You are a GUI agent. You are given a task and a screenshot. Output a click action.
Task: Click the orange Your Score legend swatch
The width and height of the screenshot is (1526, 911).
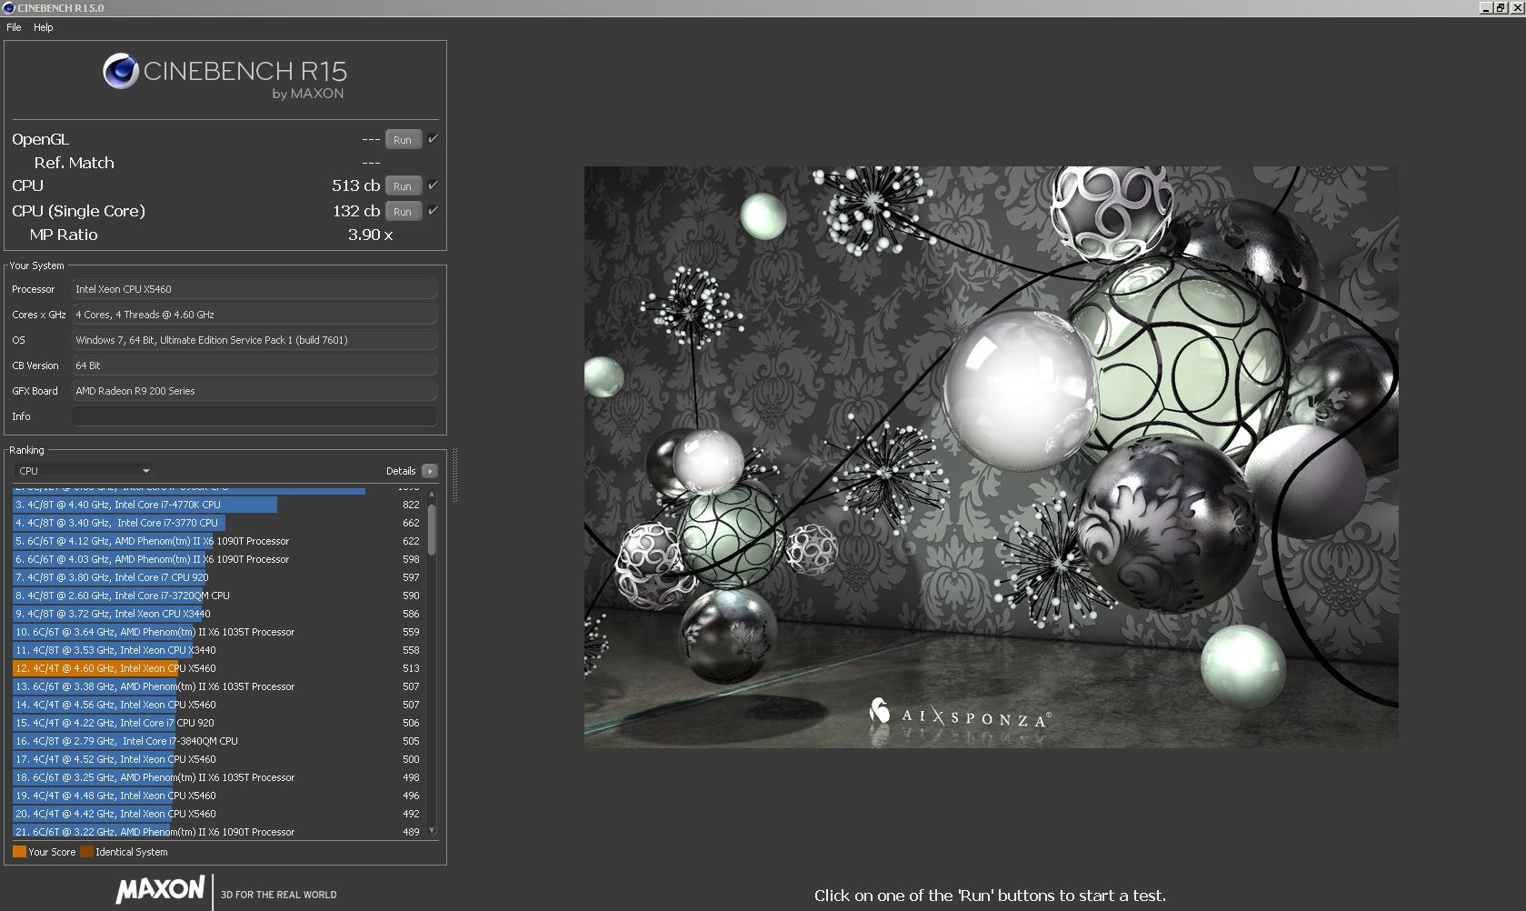coord(19,852)
